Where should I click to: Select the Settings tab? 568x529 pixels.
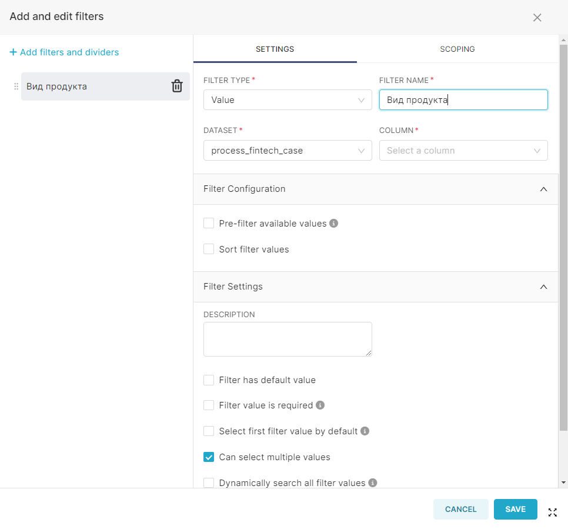(x=275, y=49)
